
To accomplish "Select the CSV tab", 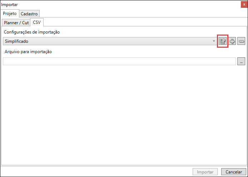I will (37, 22).
